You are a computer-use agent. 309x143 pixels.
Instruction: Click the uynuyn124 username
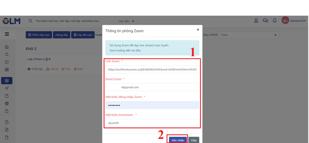point(298,21)
